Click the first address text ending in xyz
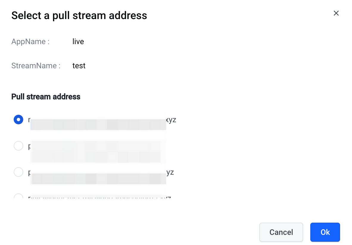 pyautogui.click(x=171, y=120)
